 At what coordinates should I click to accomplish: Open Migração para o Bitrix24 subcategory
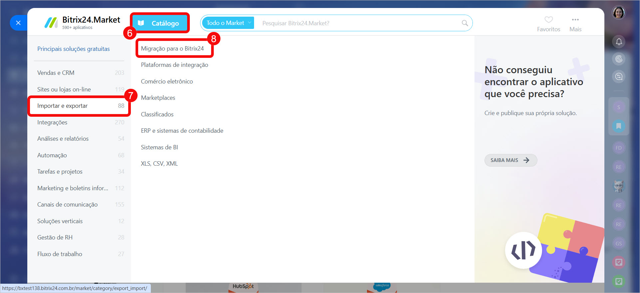point(172,49)
